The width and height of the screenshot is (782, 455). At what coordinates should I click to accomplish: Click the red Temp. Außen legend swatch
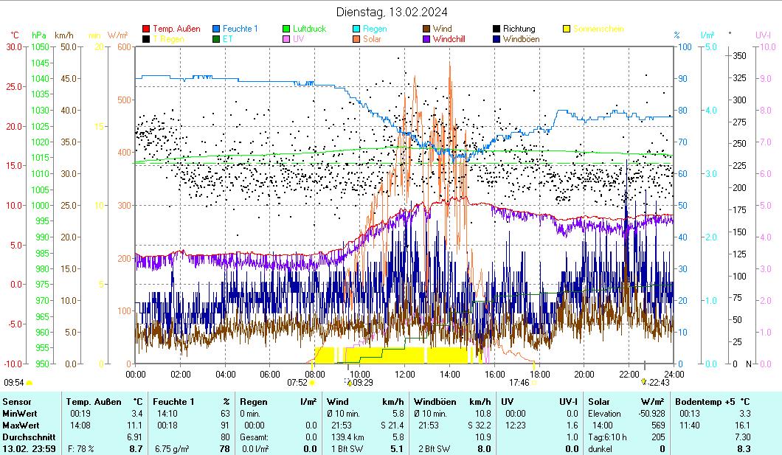[146, 29]
